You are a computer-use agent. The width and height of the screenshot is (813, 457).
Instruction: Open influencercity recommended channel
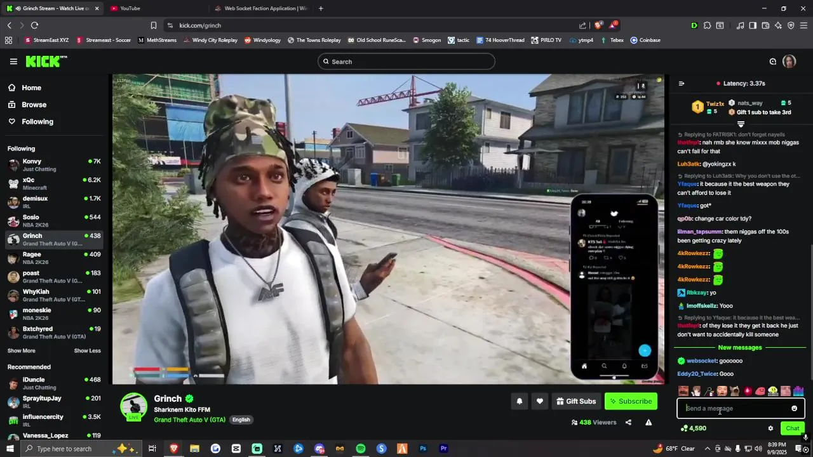point(54,420)
